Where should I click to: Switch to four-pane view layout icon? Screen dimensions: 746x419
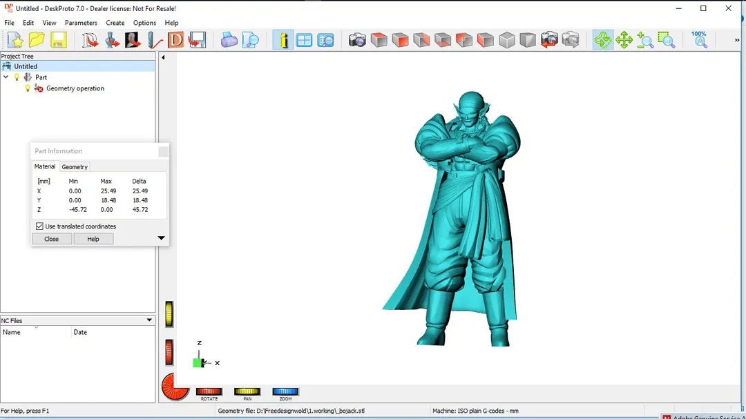[x=304, y=40]
